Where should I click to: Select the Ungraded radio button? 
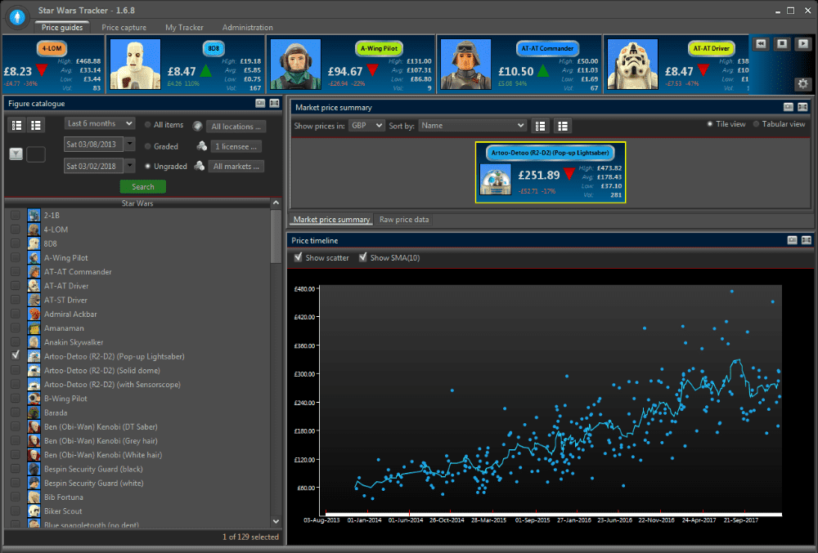point(147,166)
